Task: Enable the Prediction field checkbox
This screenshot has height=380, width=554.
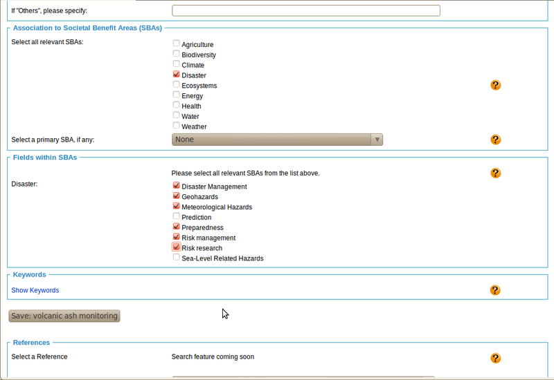Action: coord(177,216)
